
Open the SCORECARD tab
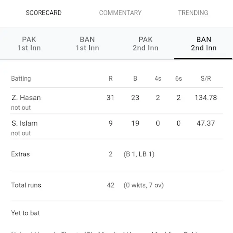[44, 13]
